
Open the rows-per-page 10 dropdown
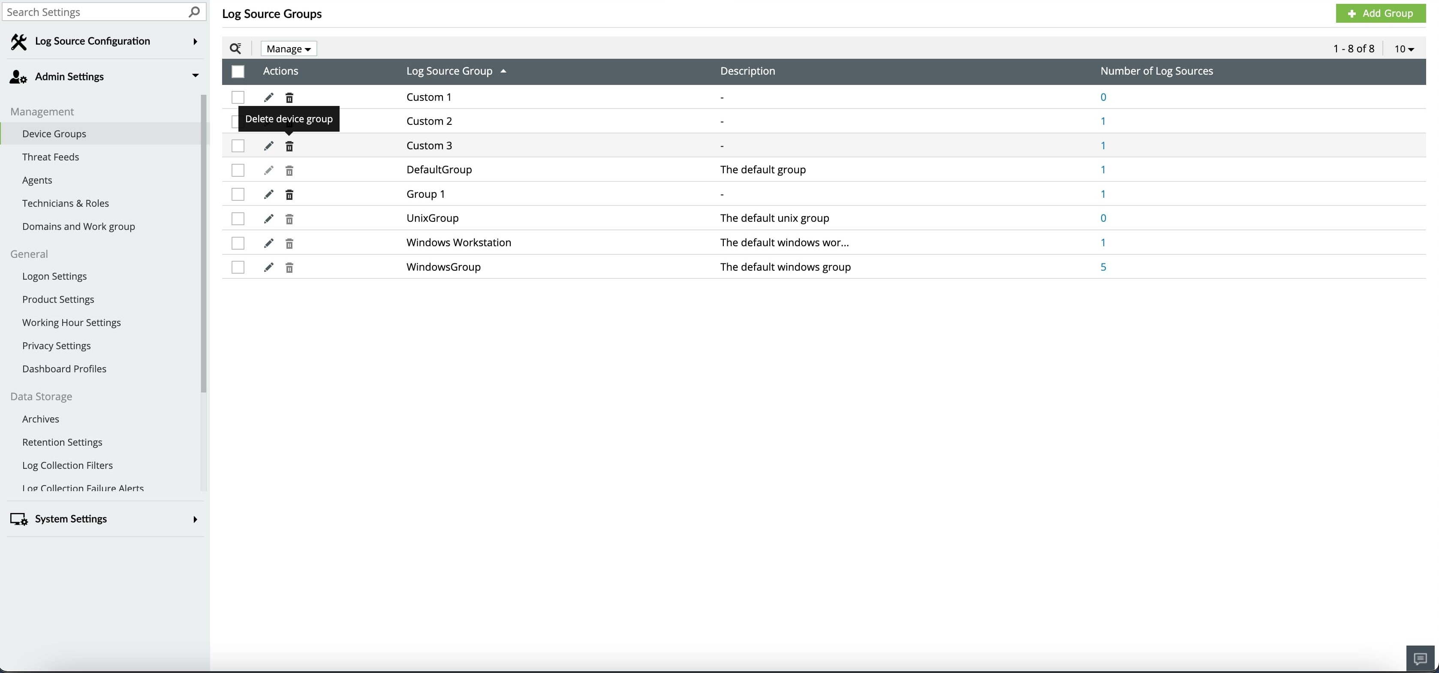pyautogui.click(x=1404, y=48)
